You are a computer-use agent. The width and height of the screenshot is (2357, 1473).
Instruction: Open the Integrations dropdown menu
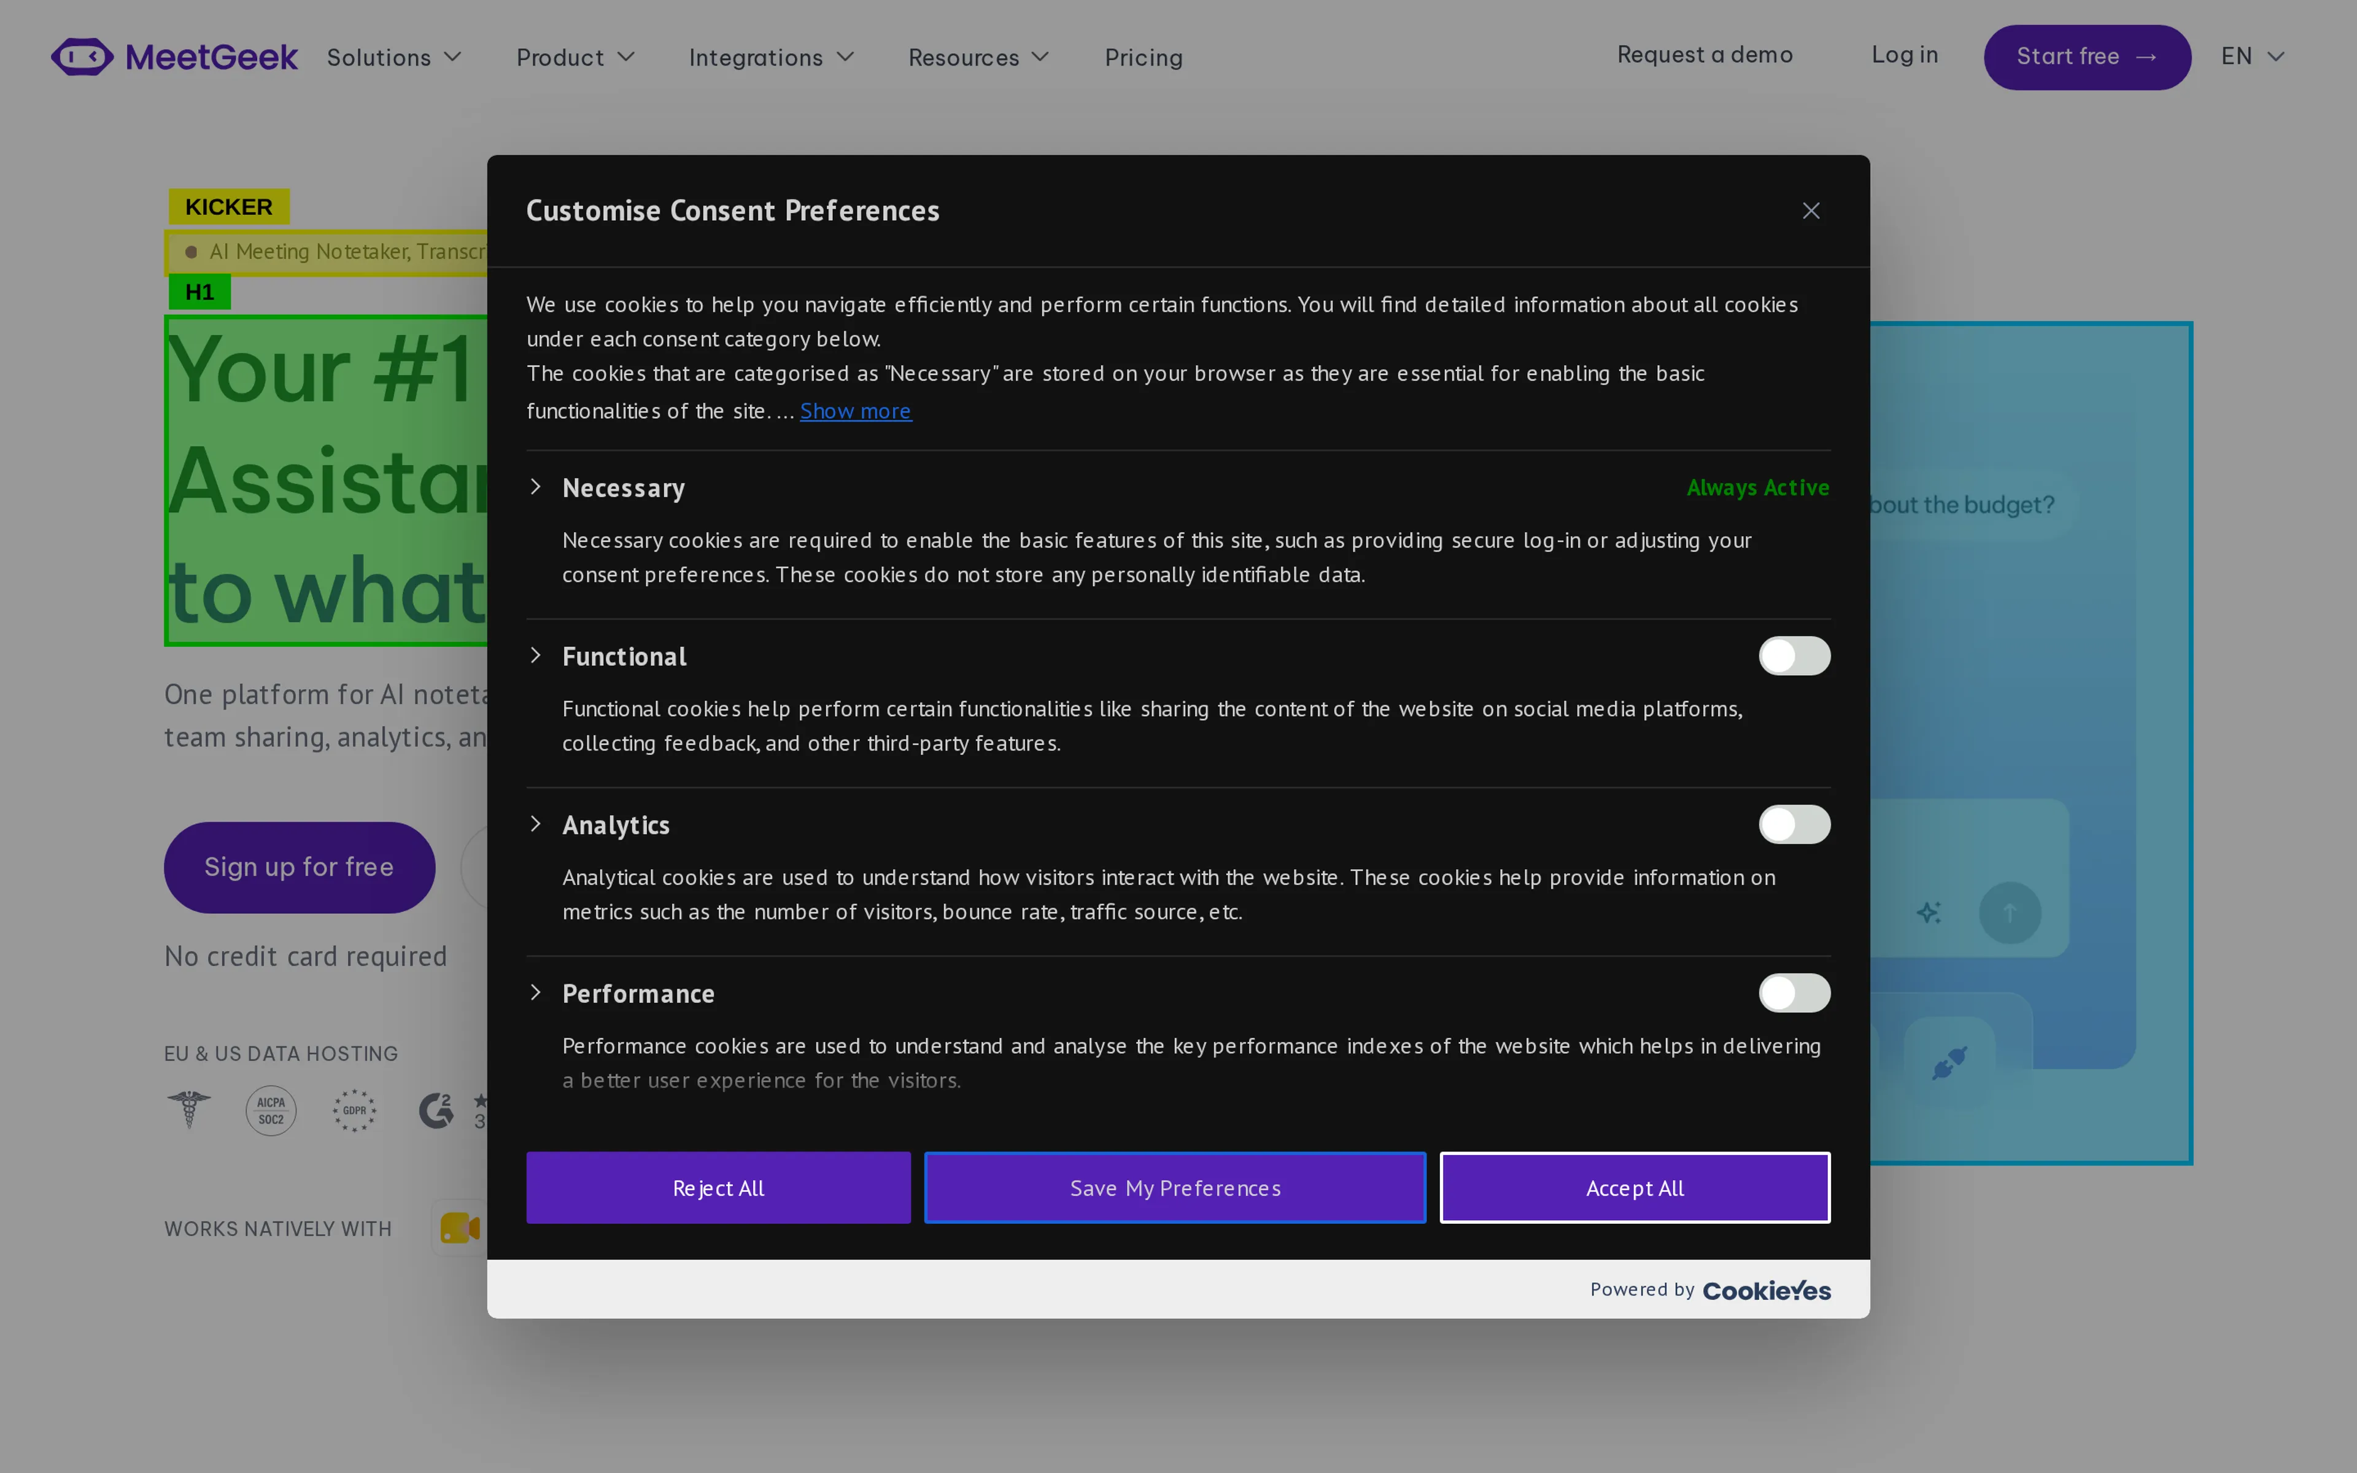(772, 58)
